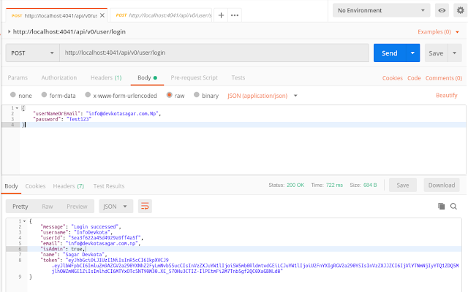Image resolution: width=468 pixels, height=292 pixels.
Task: Collapse the request body JSON at line 1
Action: coord(17,108)
